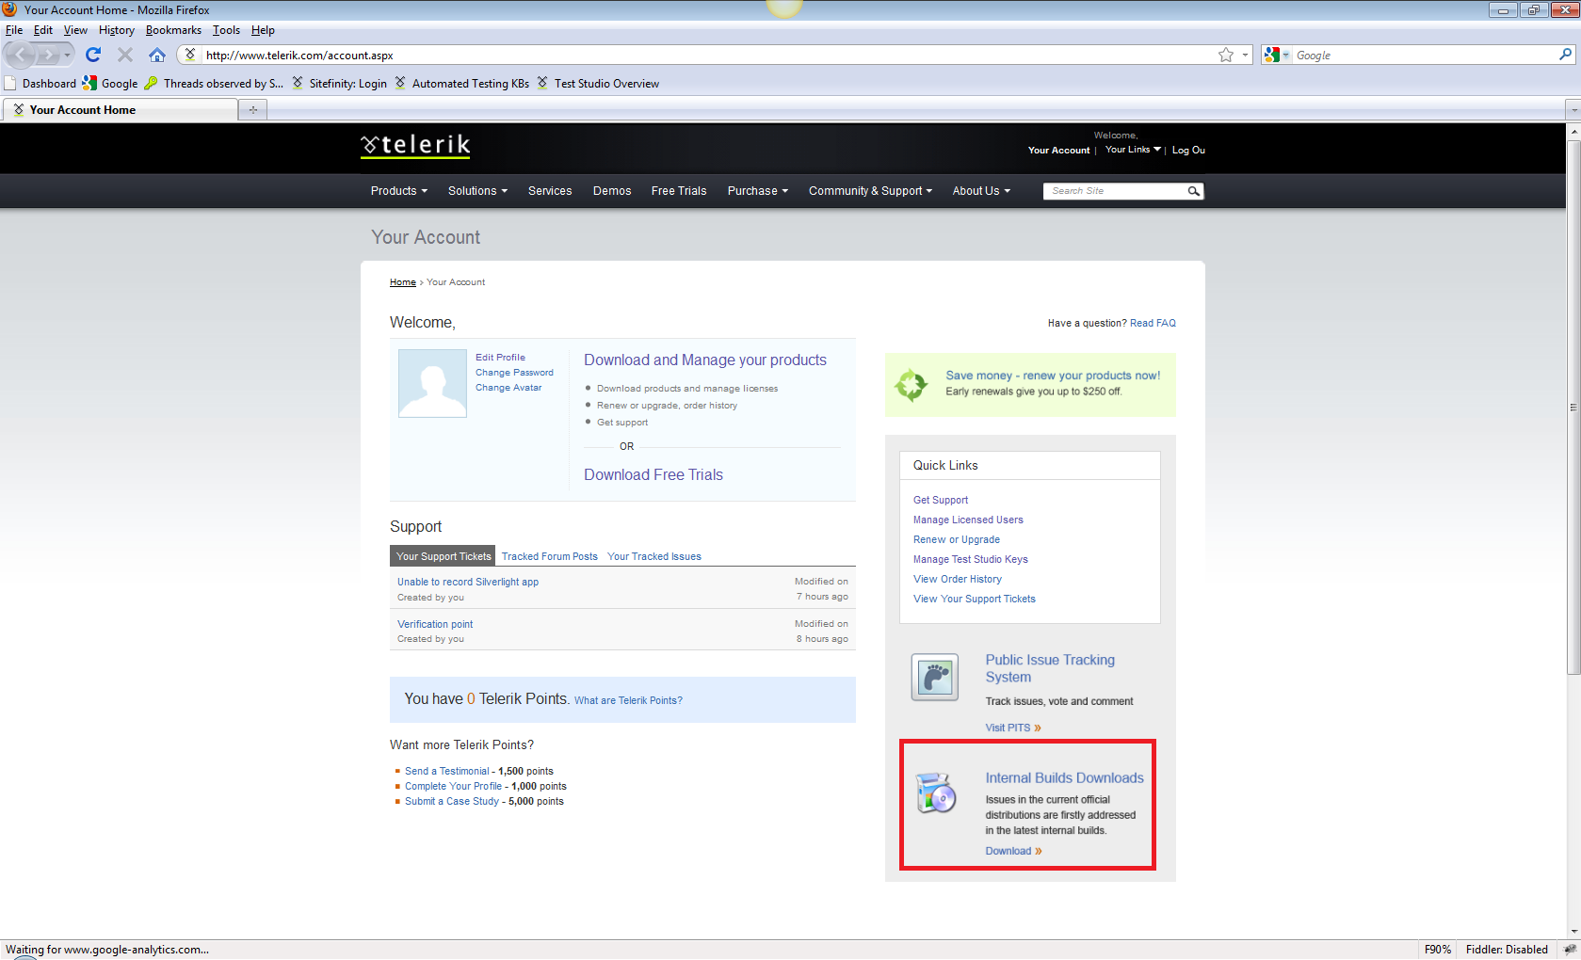Screen dimensions: 1581x960
Task: Open Sitefinity: Login bookmark
Action: (x=339, y=83)
